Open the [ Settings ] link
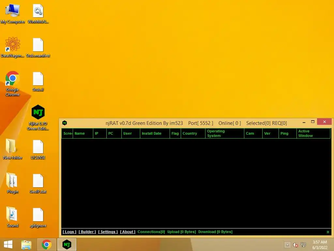 point(108,232)
